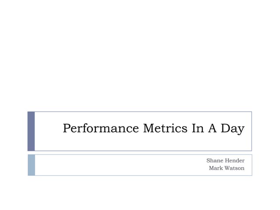Image resolution: width=280 pixels, height=210 pixels.
Task: Click empty space inside the subtitle box
Action: [109, 165]
